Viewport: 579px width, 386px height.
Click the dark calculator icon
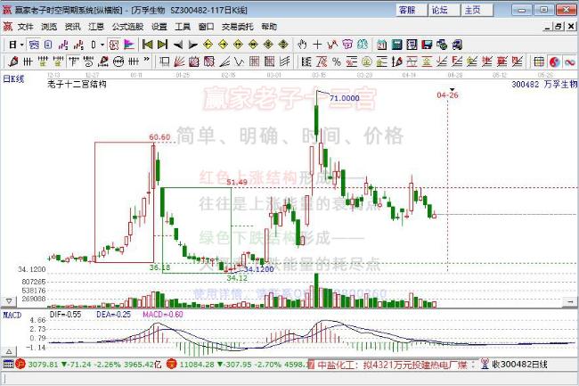pos(396,45)
